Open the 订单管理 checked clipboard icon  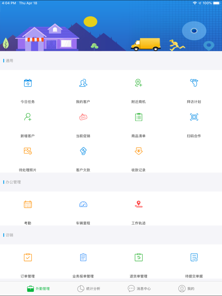(28, 257)
